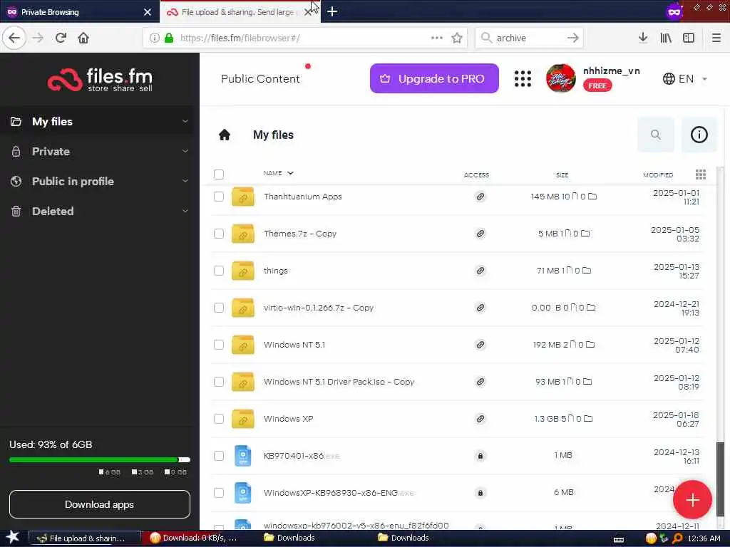730x547 pixels.
Task: Switch to File upload & sharing tab
Action: pos(240,11)
